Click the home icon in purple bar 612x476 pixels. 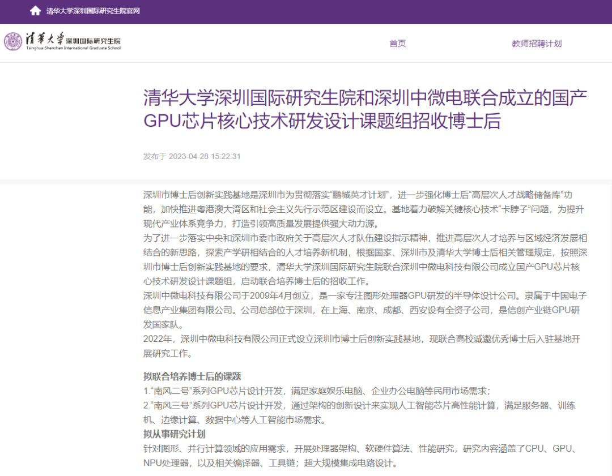click(35, 11)
